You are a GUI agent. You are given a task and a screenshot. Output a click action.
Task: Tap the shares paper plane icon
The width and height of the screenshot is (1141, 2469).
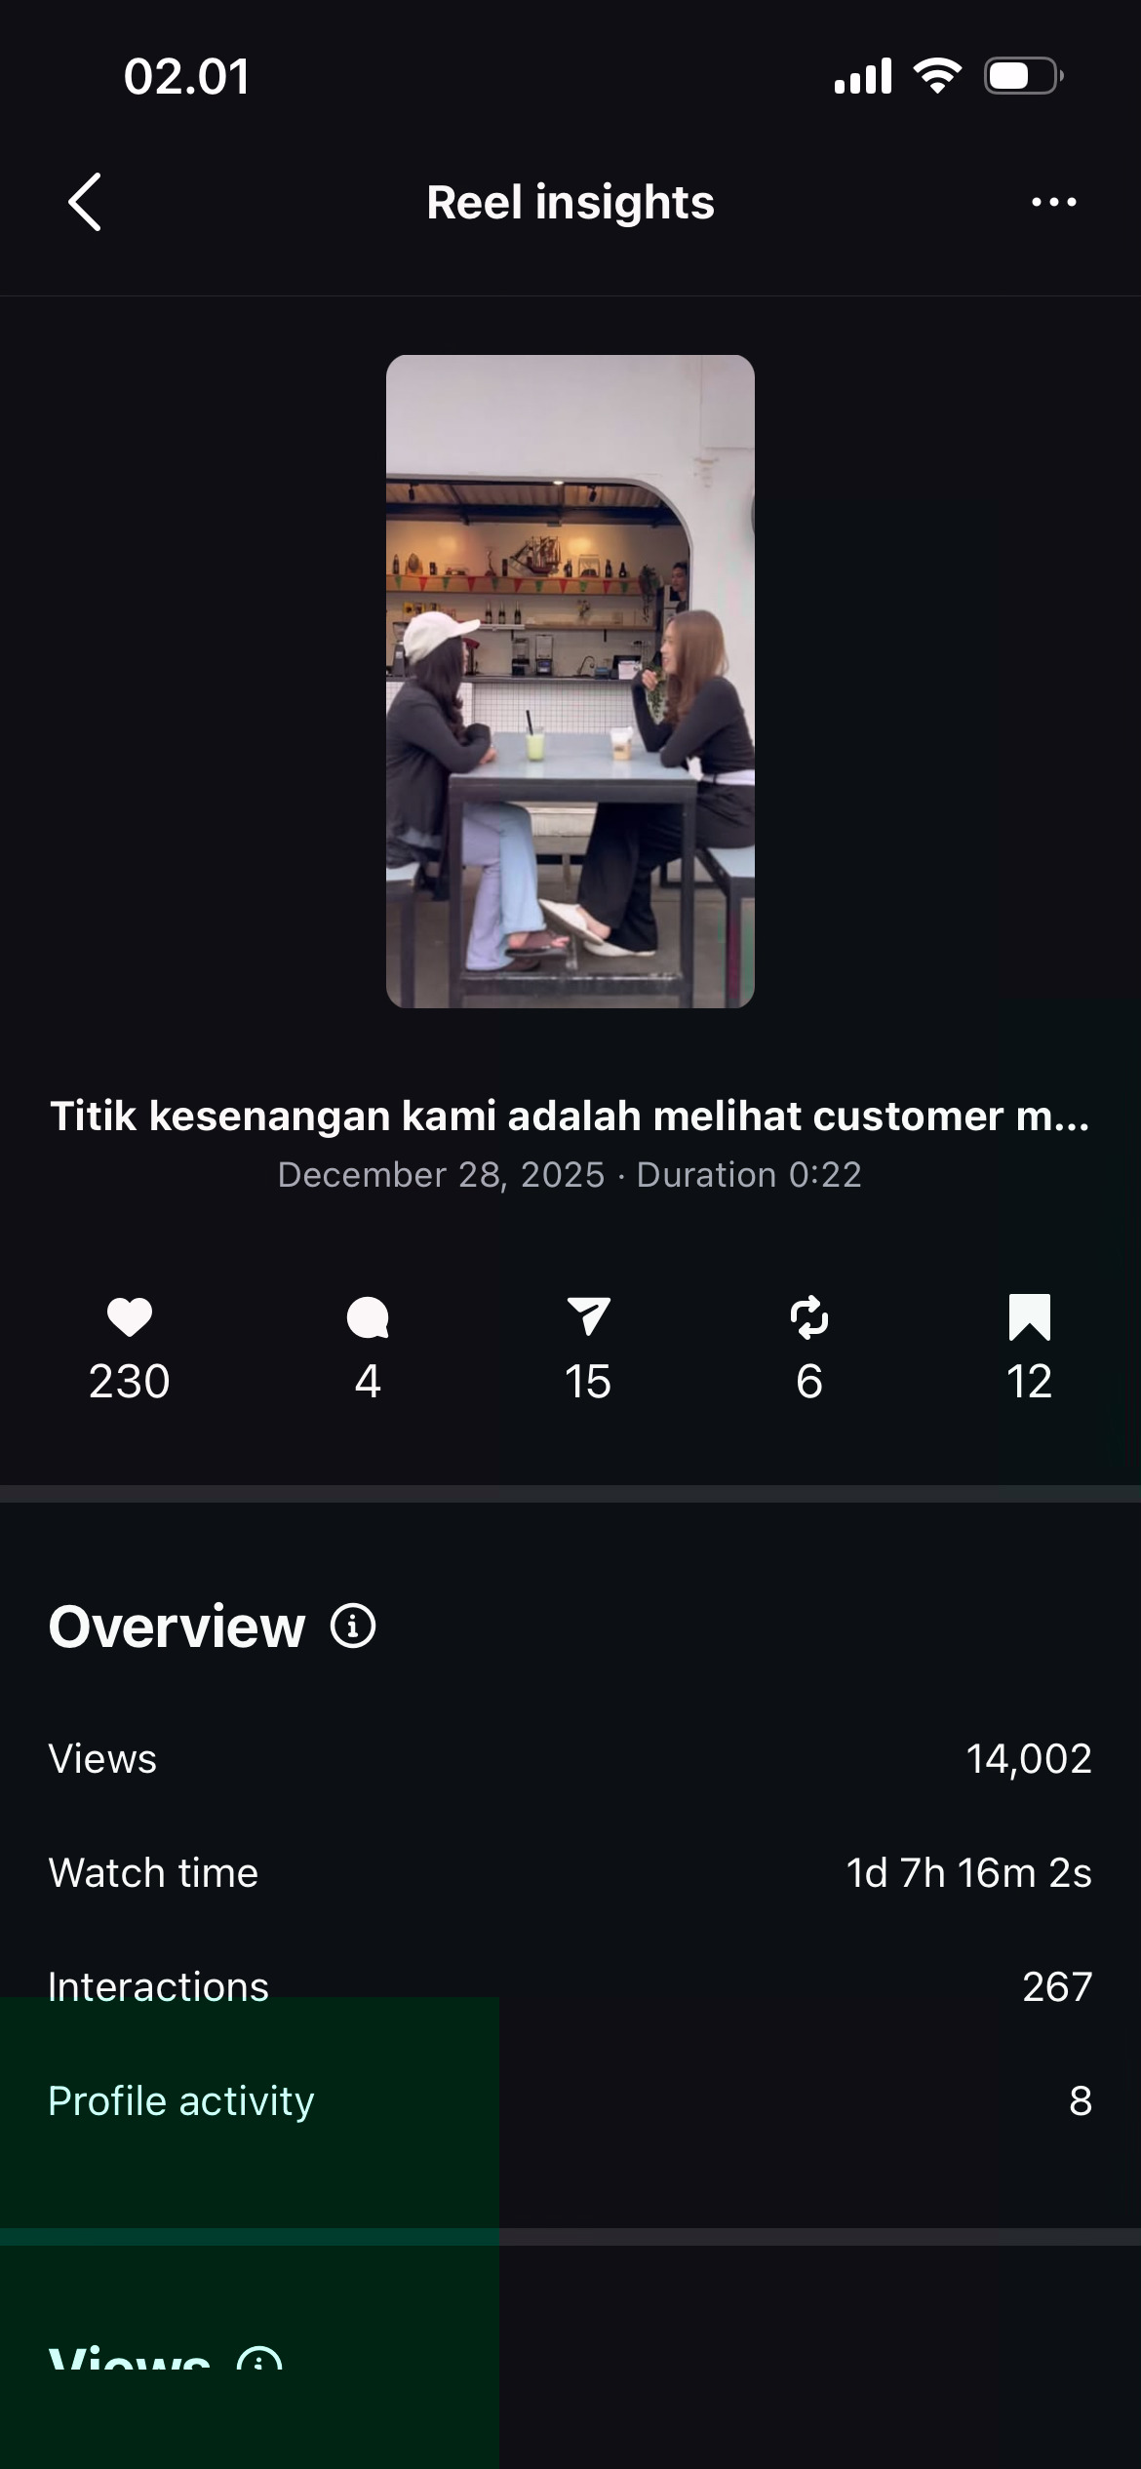[x=588, y=1316]
